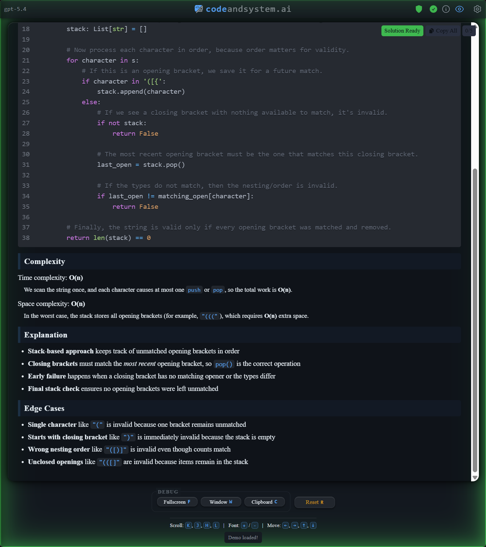The height and width of the screenshot is (547, 486).
Task: Click line number 38 in gutter
Action: coord(26,238)
